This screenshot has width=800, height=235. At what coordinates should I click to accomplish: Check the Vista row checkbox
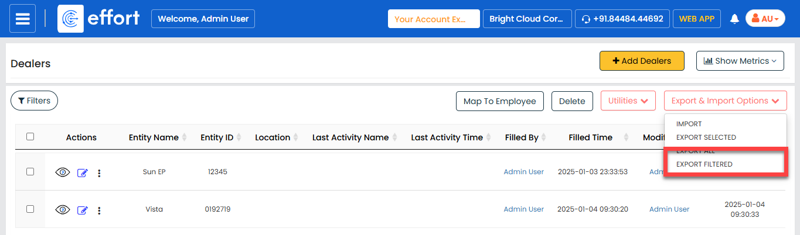[30, 209]
